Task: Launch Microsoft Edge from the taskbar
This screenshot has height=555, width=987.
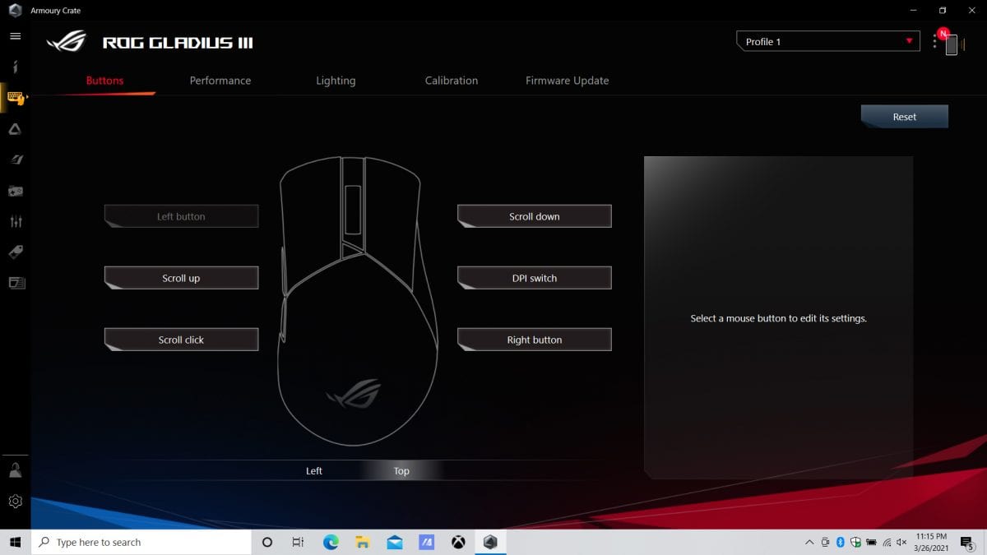Action: [x=331, y=542]
